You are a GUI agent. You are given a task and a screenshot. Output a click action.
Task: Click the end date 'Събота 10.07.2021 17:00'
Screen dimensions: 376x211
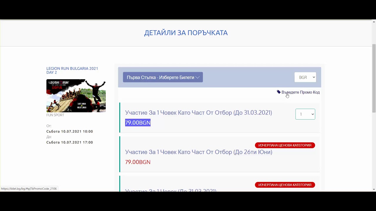pos(70,142)
